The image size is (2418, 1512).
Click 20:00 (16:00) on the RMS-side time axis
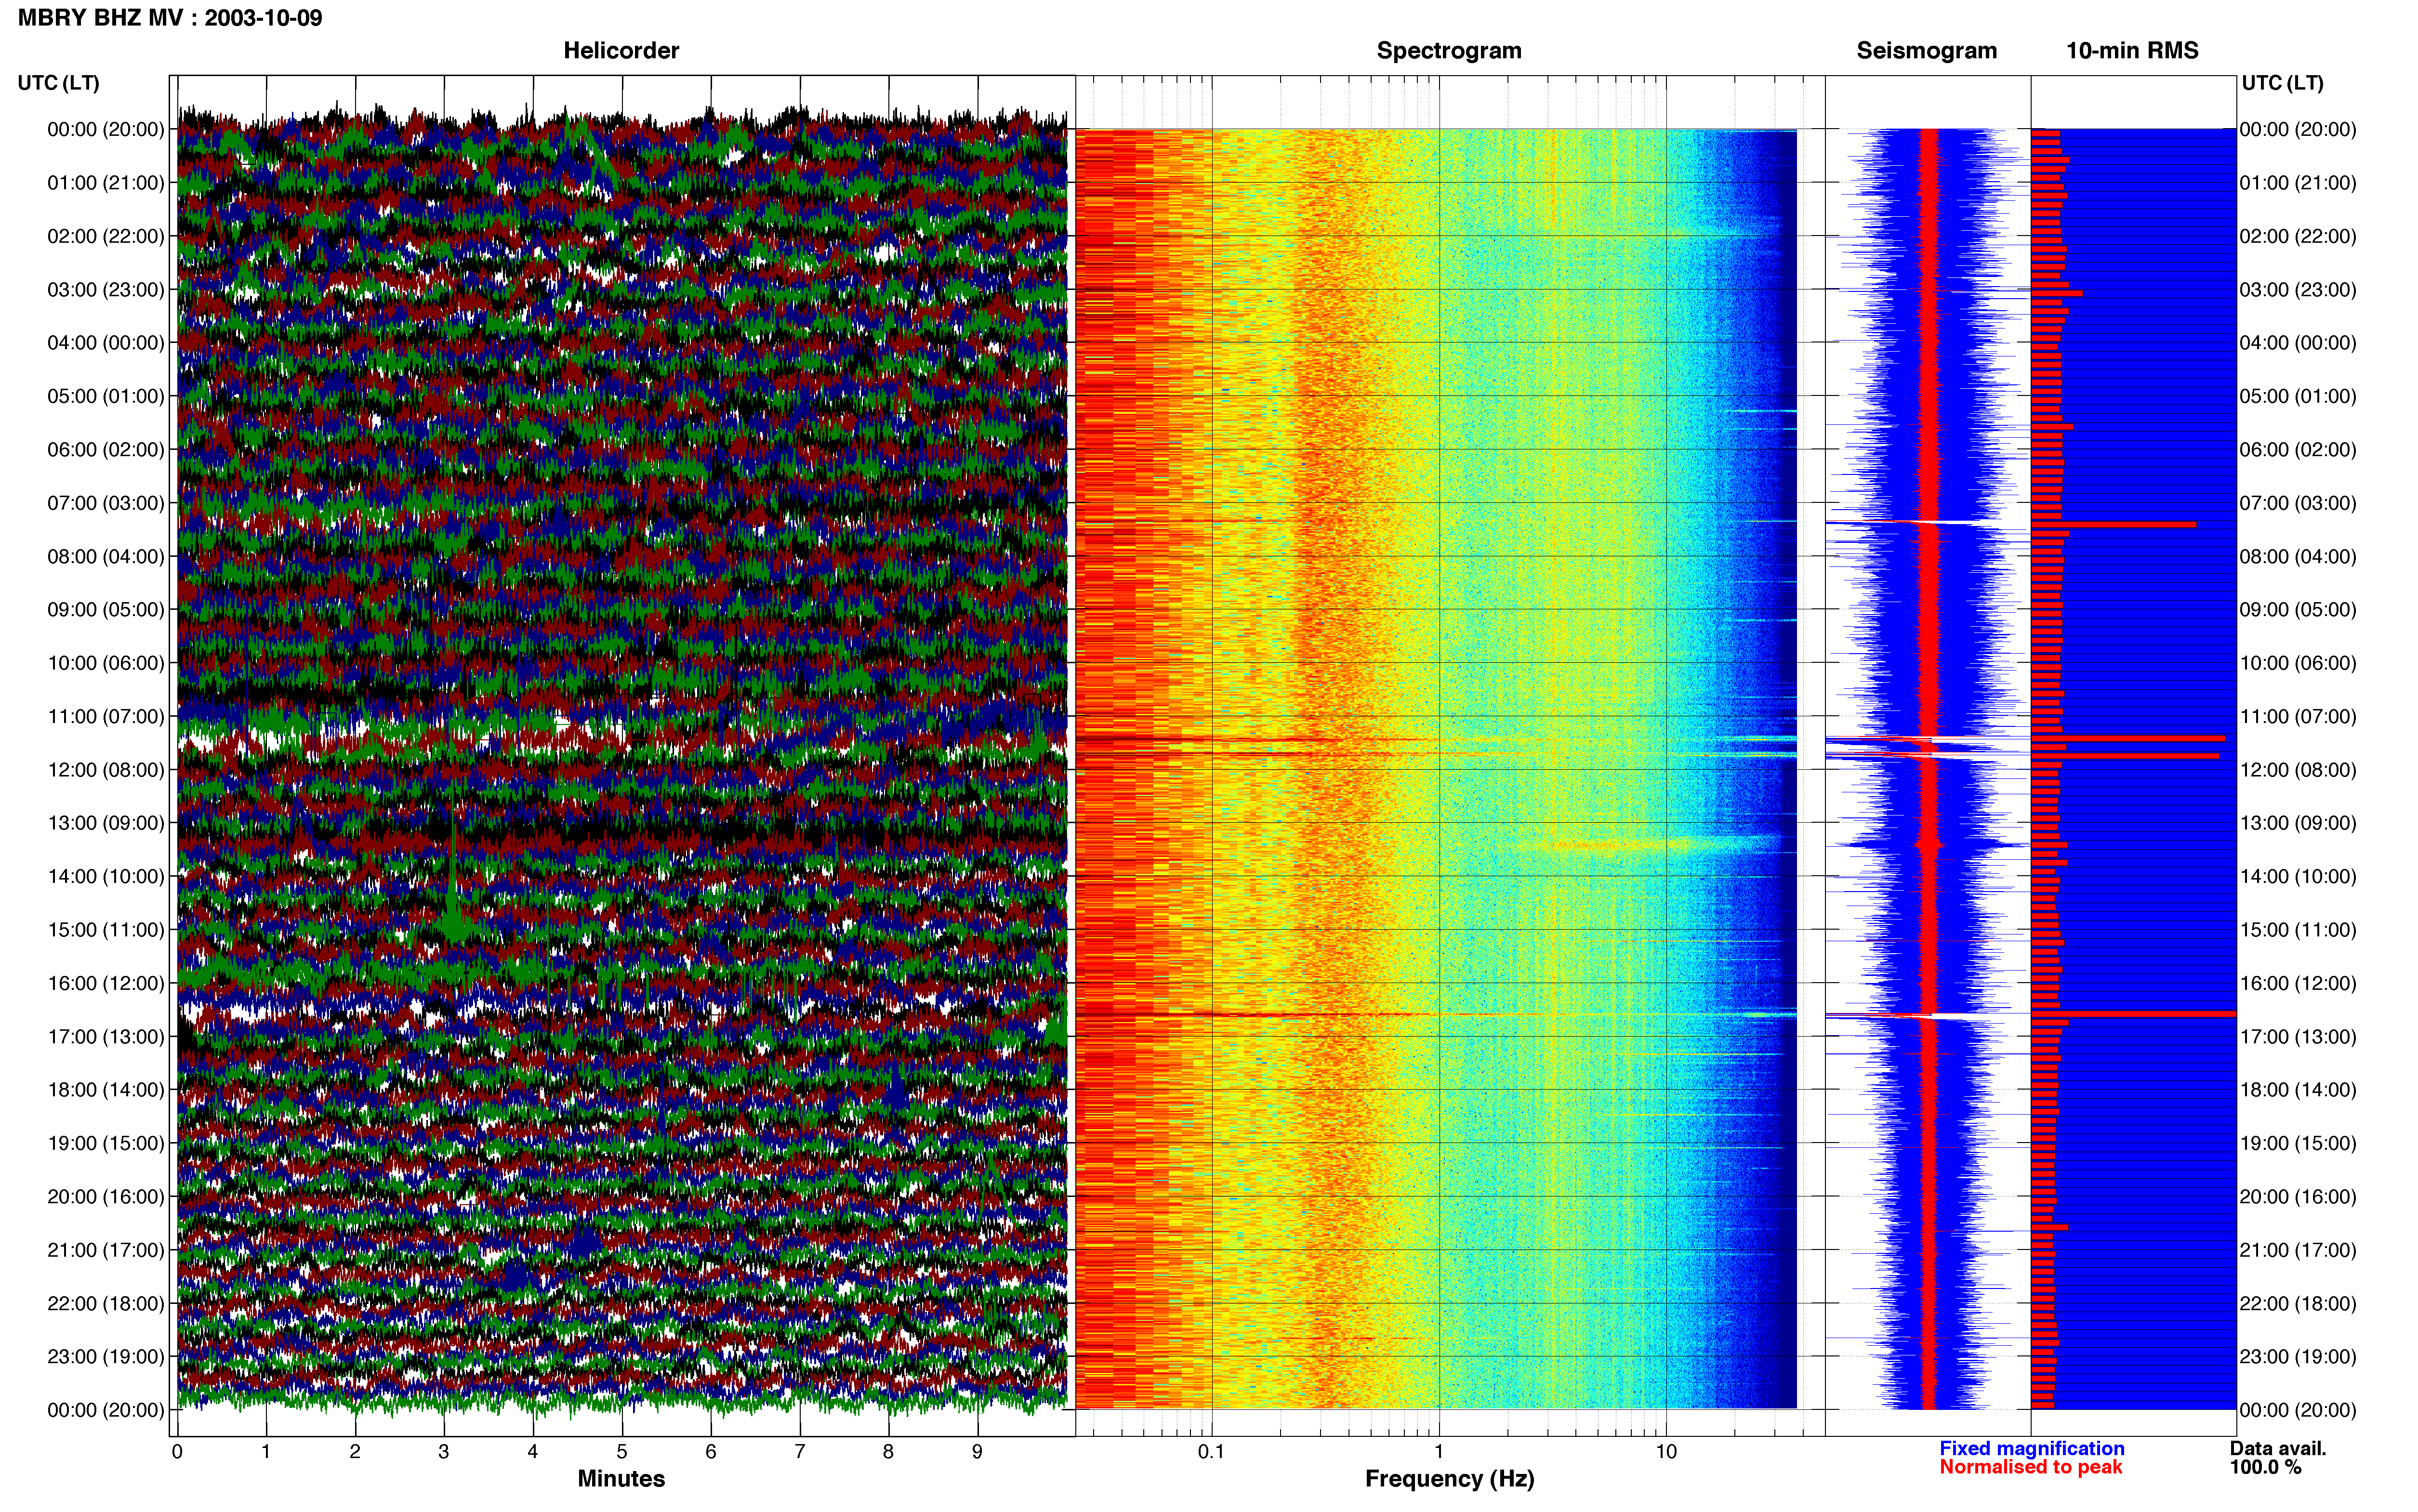pyautogui.click(x=2298, y=1197)
